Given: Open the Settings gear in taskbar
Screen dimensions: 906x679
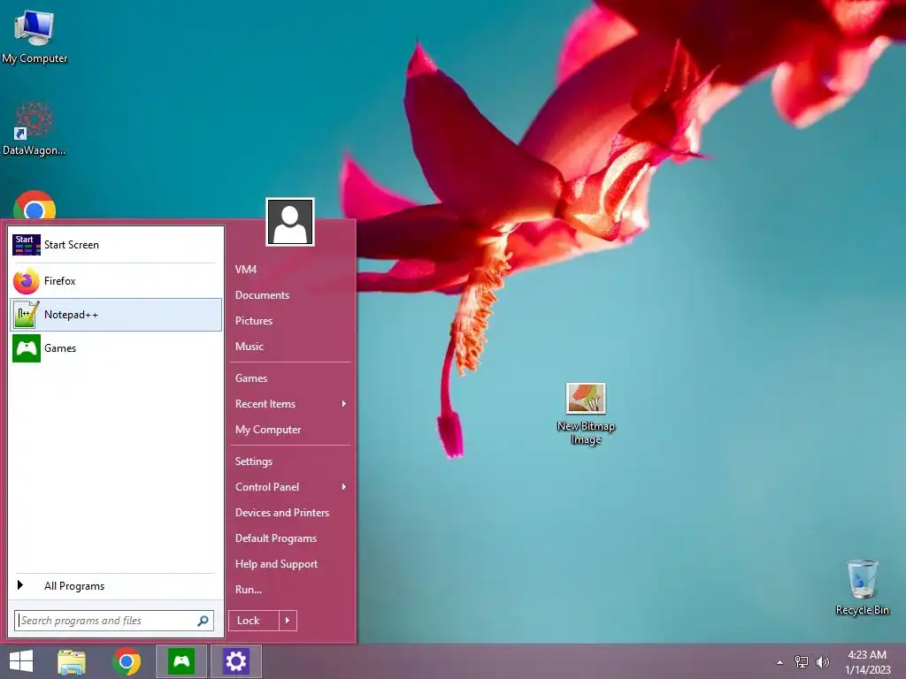Looking at the screenshot, I should coord(235,661).
